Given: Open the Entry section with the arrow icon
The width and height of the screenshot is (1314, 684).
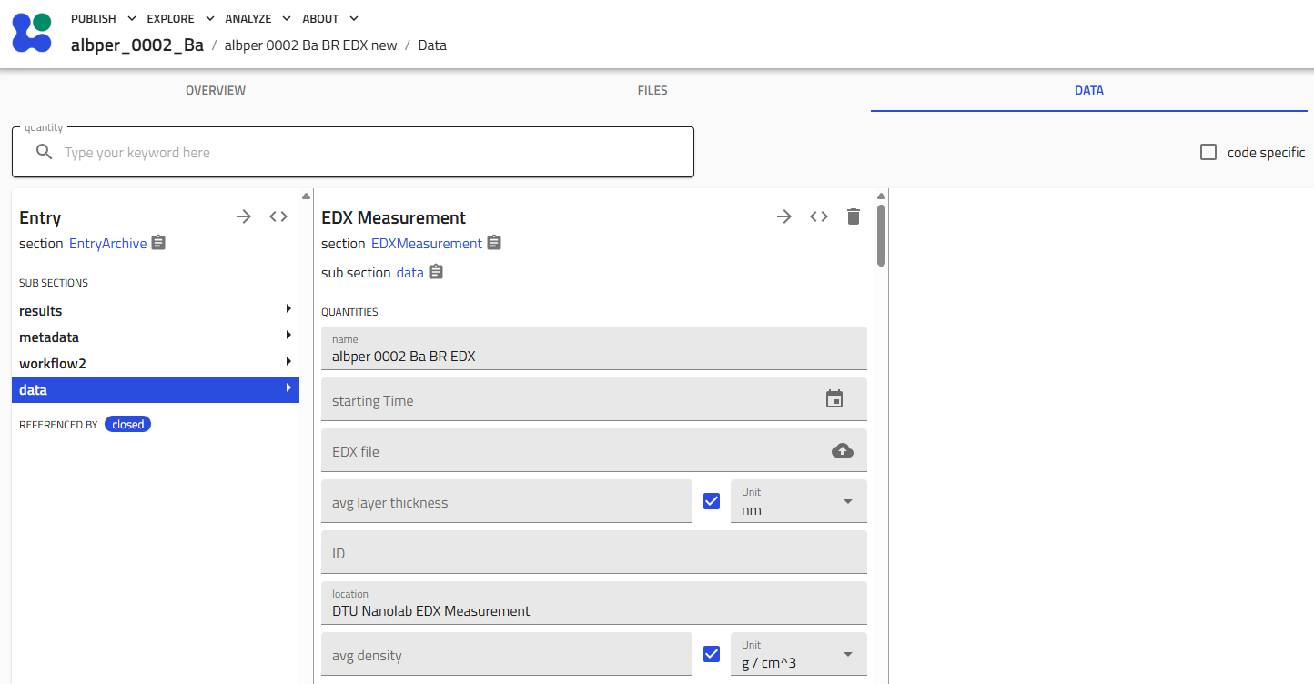Looking at the screenshot, I should 243,216.
